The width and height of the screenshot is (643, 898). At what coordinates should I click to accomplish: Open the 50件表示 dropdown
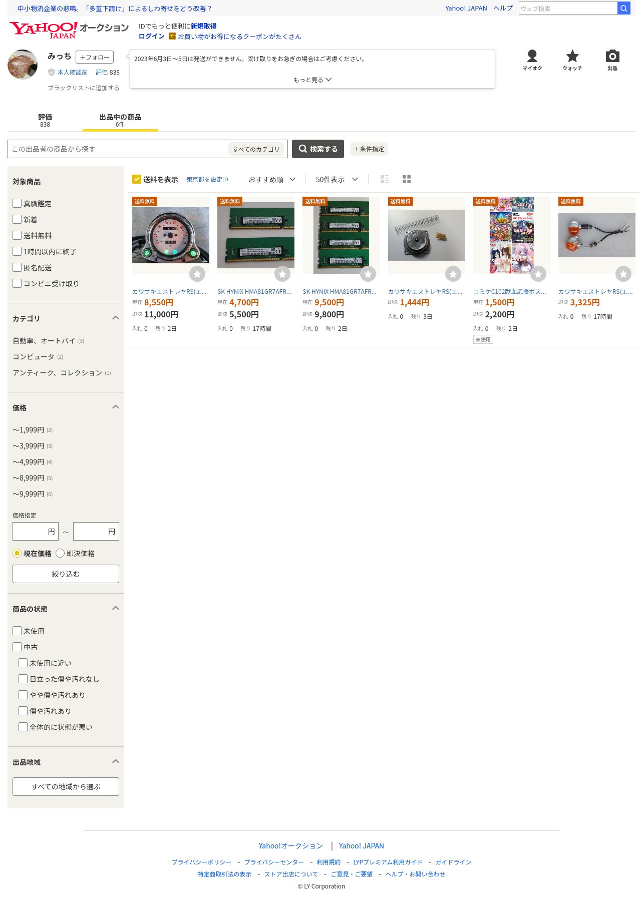click(337, 179)
